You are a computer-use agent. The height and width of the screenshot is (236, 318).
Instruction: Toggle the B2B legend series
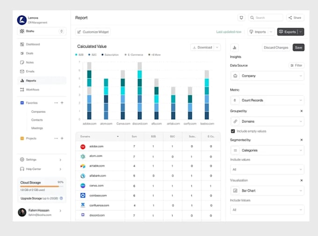click(79, 55)
